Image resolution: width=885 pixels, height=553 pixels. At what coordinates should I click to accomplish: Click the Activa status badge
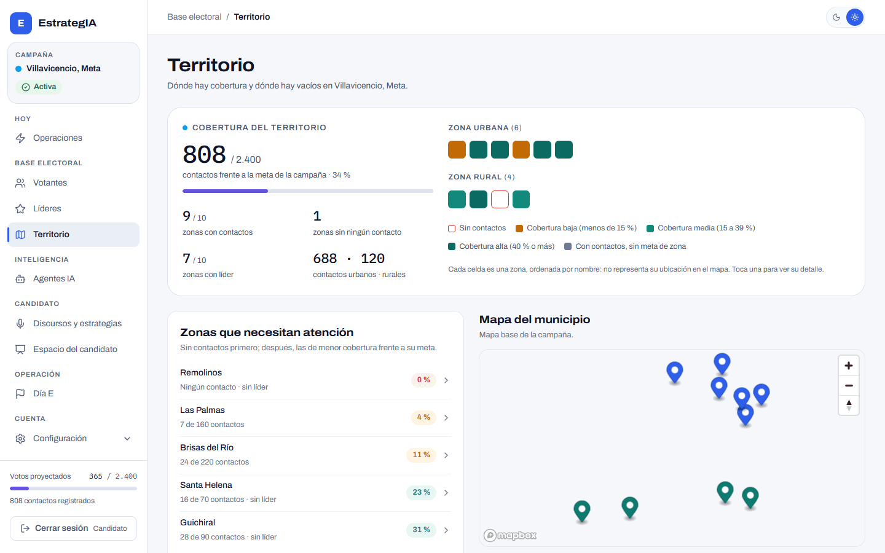tap(39, 87)
